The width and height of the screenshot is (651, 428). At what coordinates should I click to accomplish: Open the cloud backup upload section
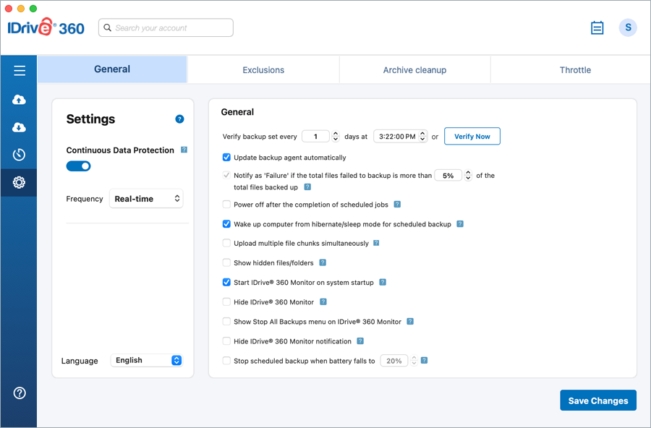tap(20, 100)
